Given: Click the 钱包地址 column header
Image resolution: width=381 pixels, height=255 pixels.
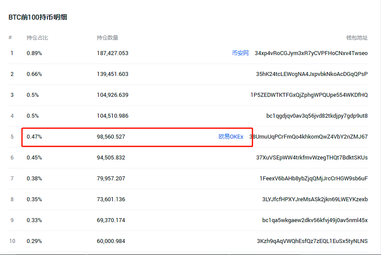Looking at the screenshot, I should click(357, 38).
